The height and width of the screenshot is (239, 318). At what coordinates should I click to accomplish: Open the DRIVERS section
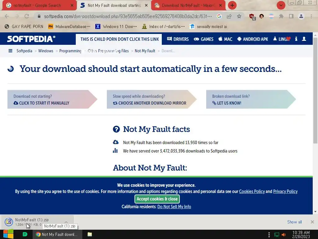tap(178, 39)
